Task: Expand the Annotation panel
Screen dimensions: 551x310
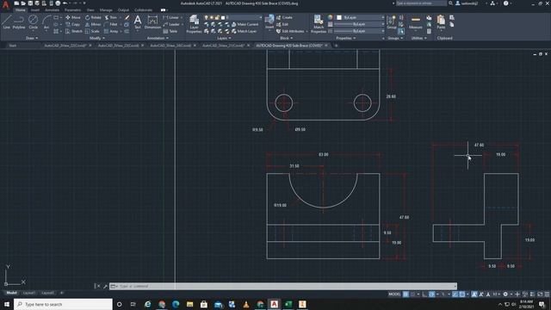Action: coord(158,38)
